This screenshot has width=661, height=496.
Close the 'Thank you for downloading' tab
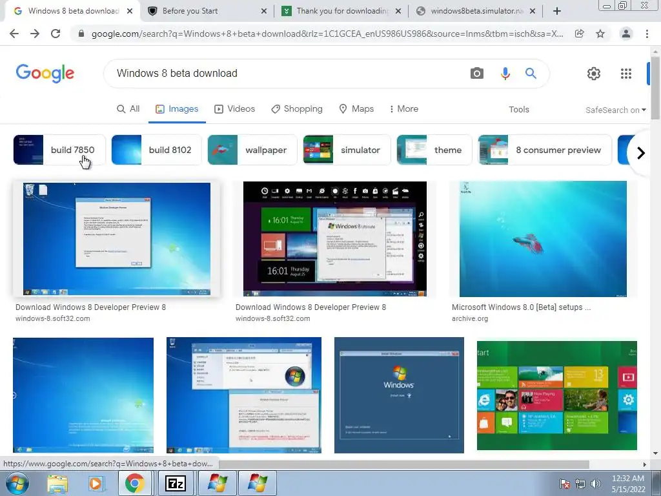click(398, 11)
